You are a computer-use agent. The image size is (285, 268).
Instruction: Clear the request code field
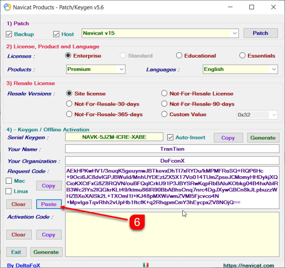19,204
